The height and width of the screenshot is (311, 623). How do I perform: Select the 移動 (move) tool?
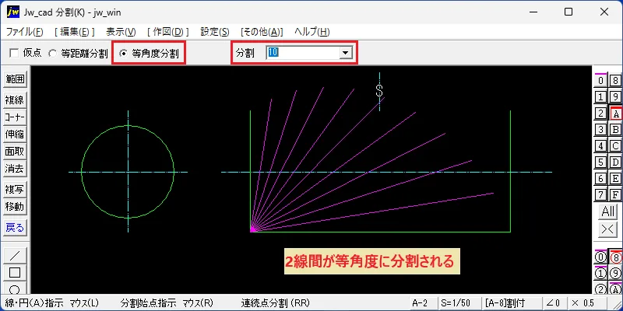[15, 207]
